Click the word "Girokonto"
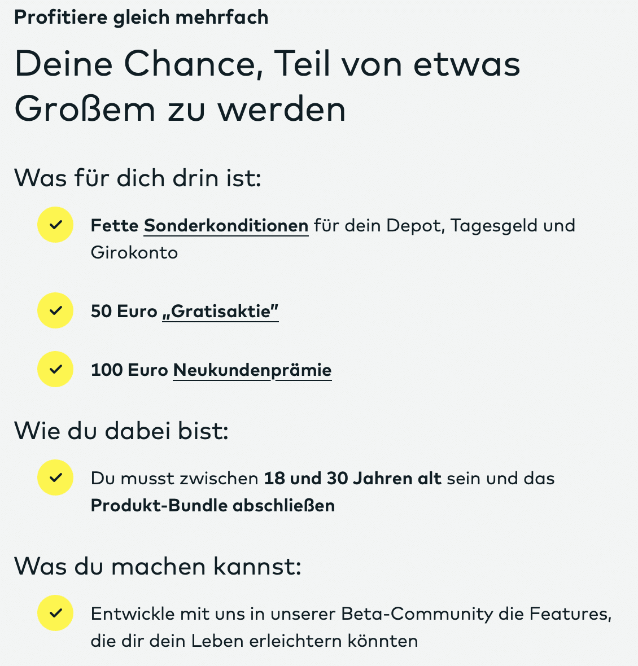The width and height of the screenshot is (638, 666). (x=134, y=253)
